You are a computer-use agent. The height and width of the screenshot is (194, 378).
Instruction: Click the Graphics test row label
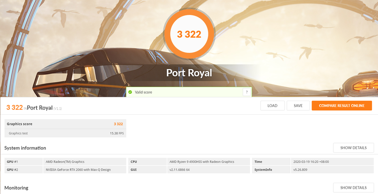(18, 133)
